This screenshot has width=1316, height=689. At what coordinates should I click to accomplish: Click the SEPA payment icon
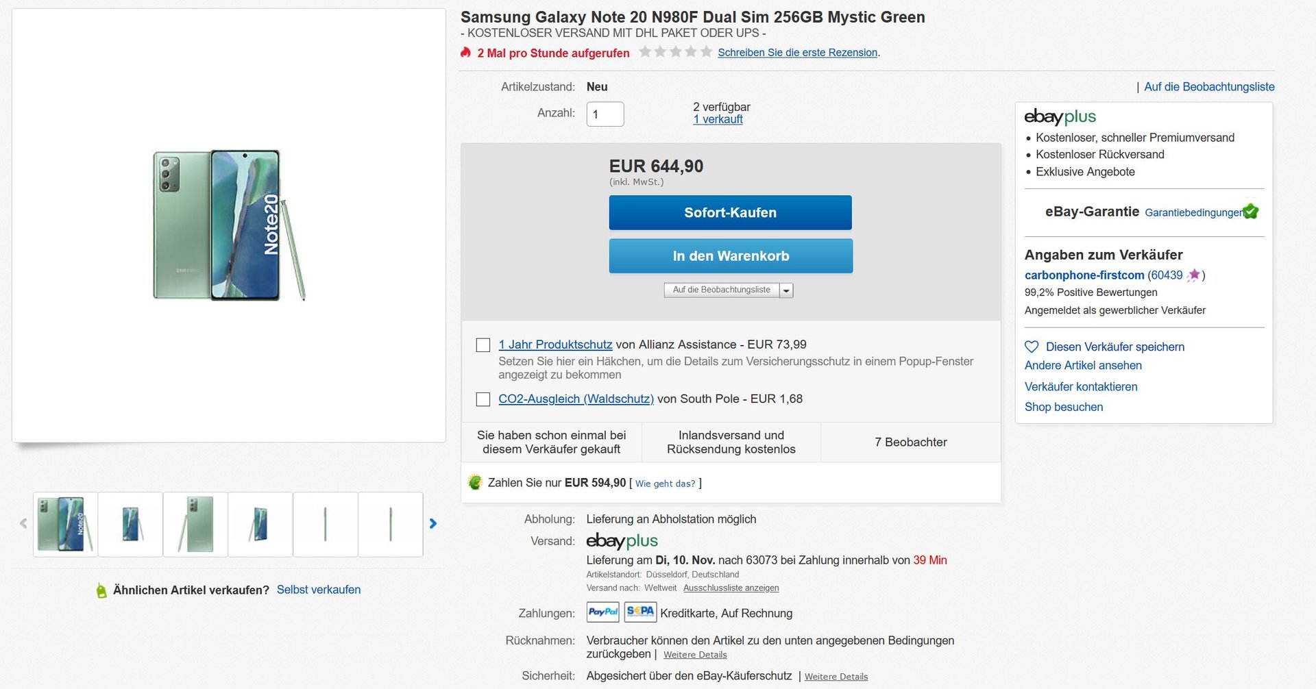click(640, 612)
